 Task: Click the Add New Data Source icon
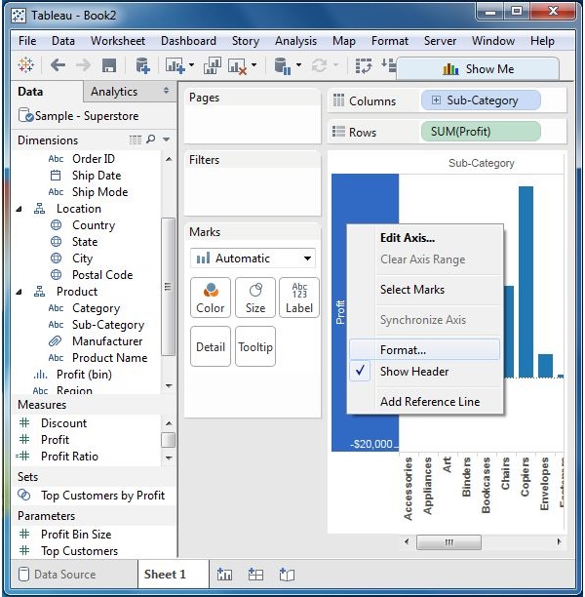tap(142, 65)
